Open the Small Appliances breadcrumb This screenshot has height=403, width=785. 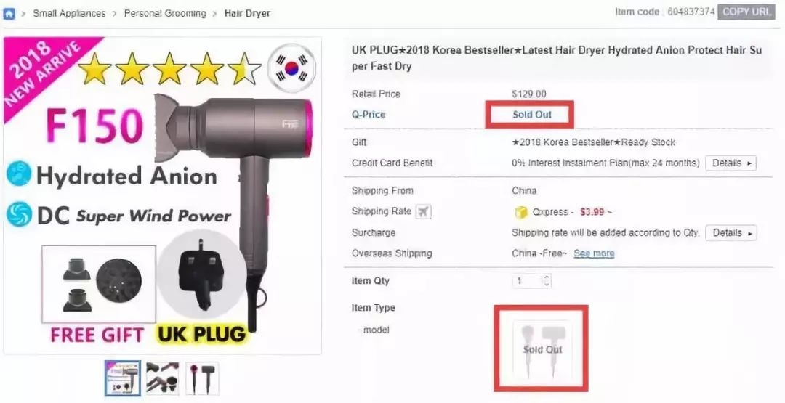[69, 14]
